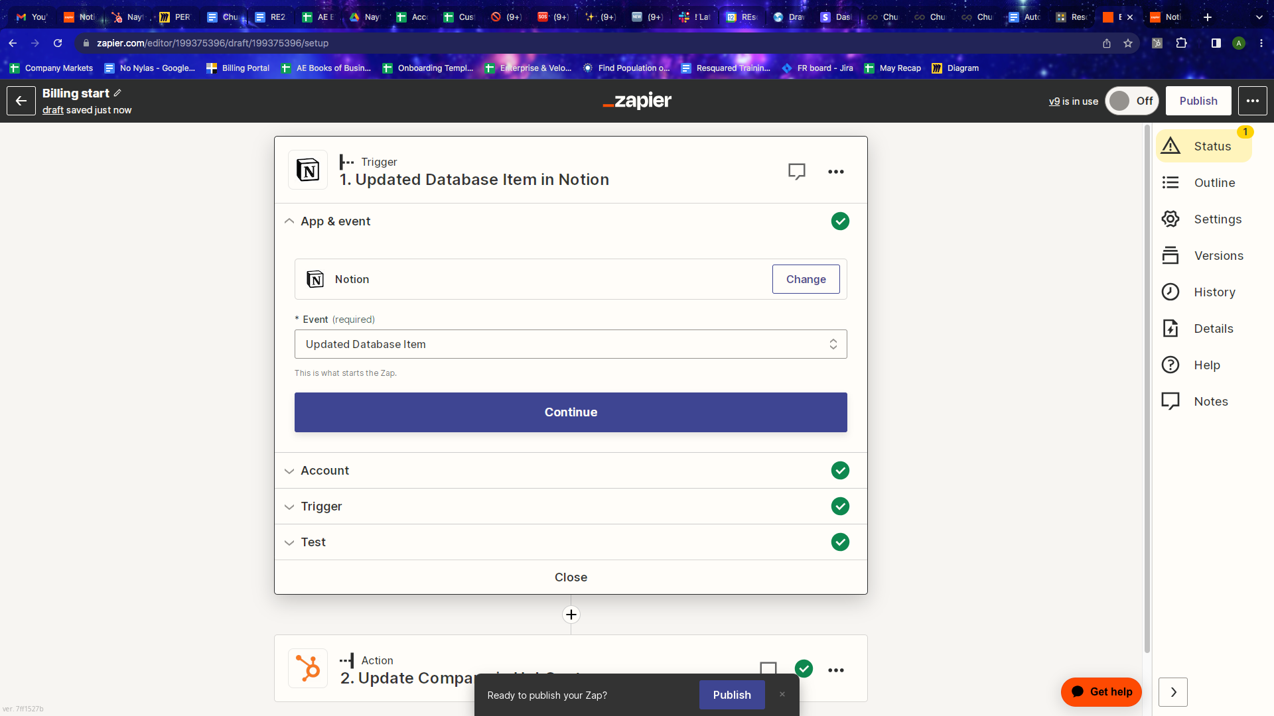This screenshot has width=1274, height=716.
Task: Dismiss the publish prompt with X
Action: [x=782, y=694]
